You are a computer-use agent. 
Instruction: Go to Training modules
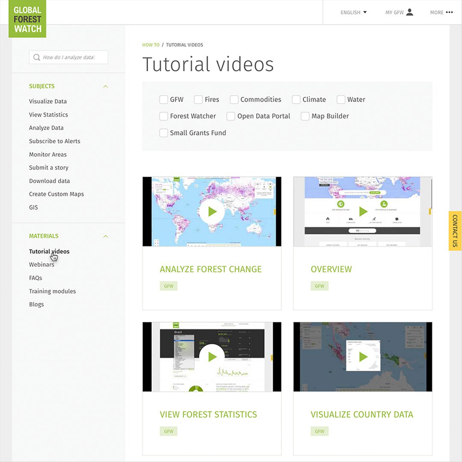pyautogui.click(x=53, y=291)
